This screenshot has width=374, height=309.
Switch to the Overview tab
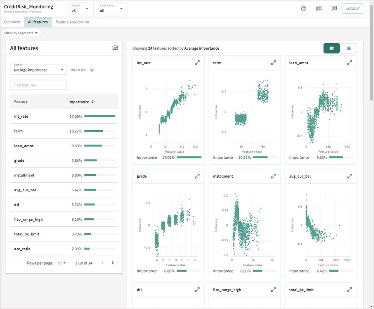pos(12,22)
